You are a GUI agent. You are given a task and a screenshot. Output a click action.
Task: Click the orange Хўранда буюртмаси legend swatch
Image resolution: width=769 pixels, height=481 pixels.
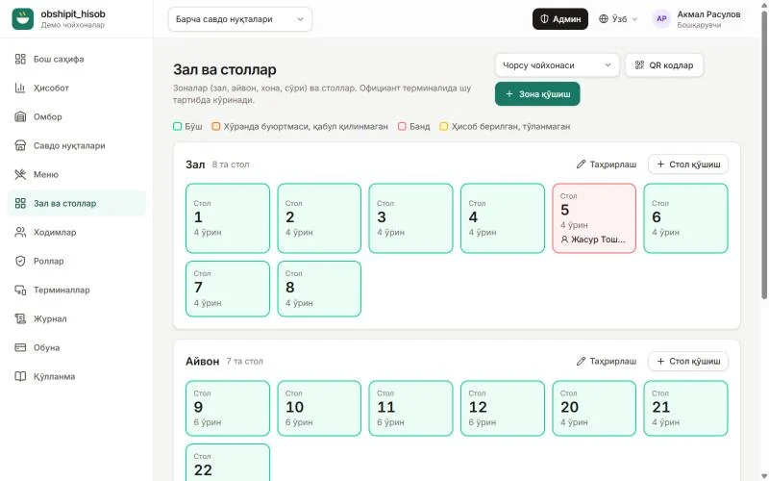click(x=215, y=126)
